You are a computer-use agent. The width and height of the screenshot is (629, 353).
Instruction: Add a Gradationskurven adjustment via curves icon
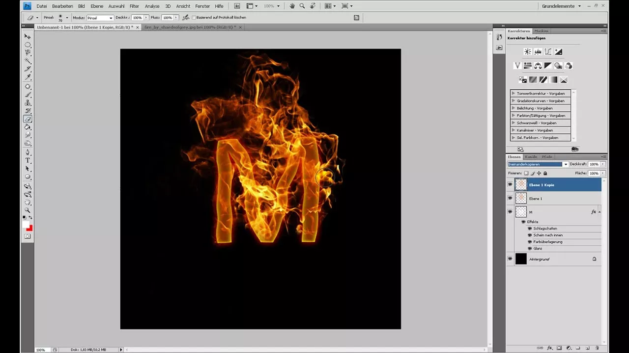pyautogui.click(x=548, y=51)
